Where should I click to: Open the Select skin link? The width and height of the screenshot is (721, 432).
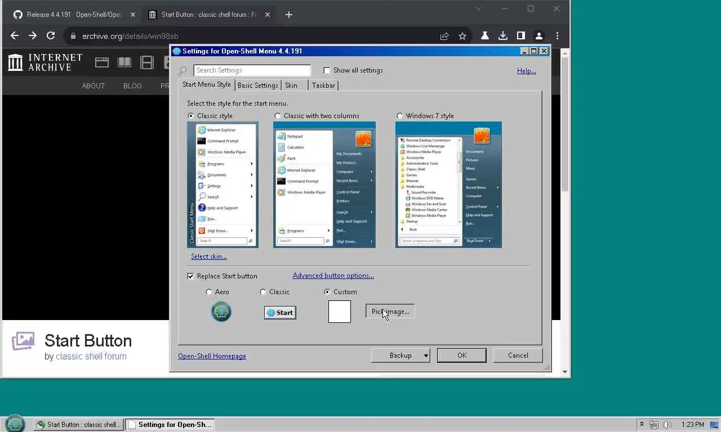(x=208, y=256)
